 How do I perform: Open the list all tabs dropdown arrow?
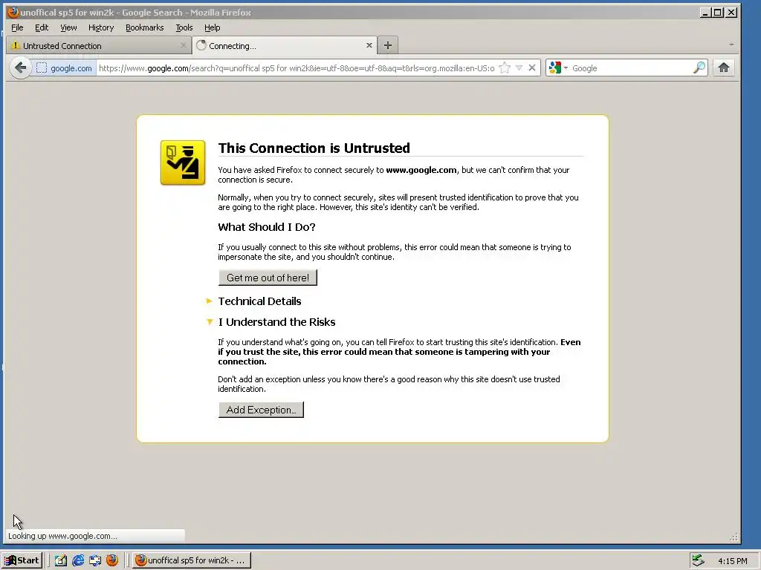pos(731,45)
